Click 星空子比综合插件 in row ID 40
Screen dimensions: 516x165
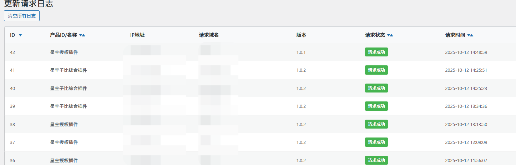69,88
